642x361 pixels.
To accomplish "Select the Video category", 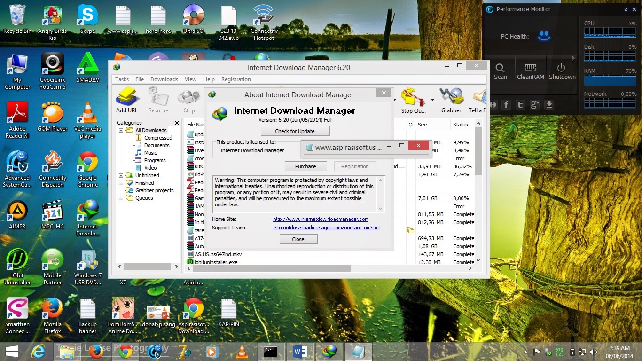I will click(x=150, y=168).
